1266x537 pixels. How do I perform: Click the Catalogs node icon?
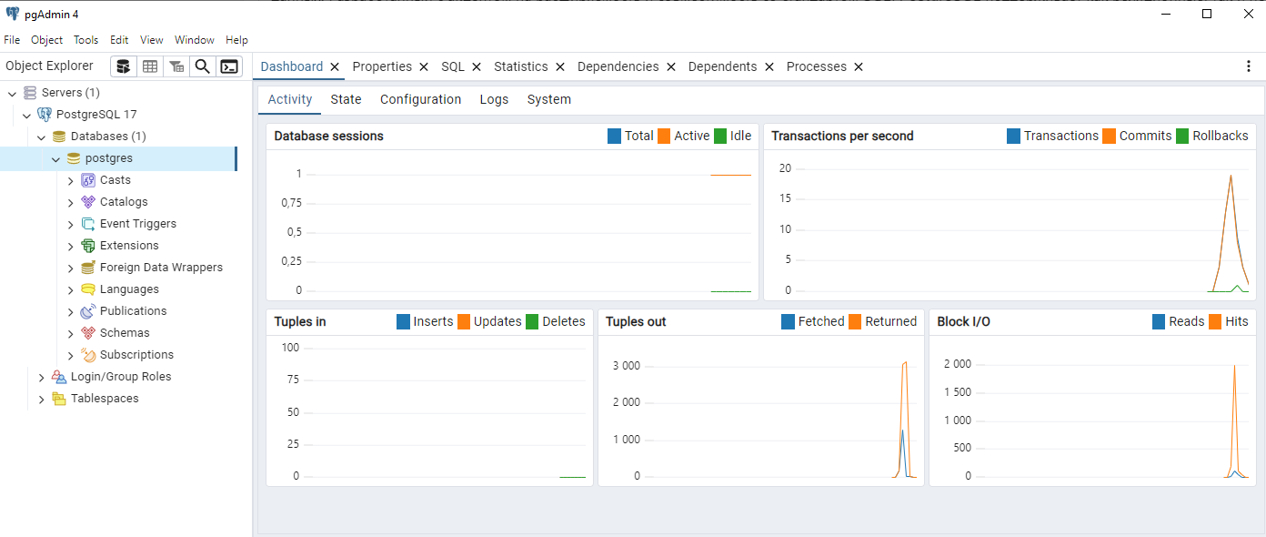tap(88, 202)
